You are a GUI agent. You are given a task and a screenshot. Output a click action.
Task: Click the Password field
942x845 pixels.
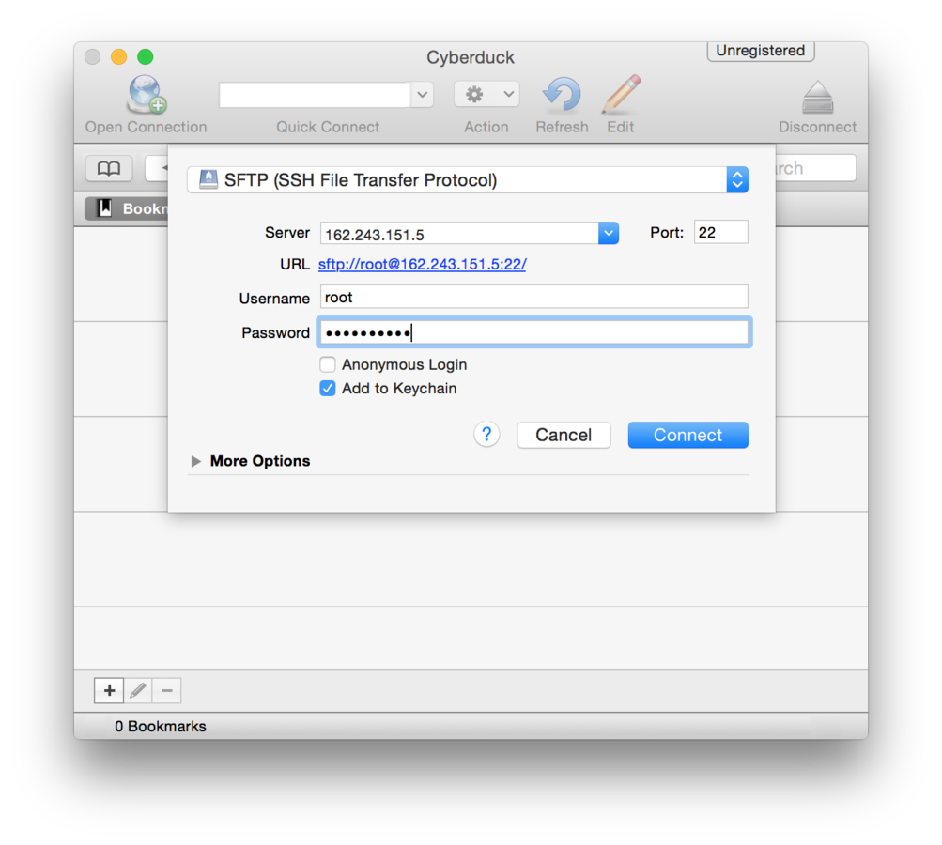pos(534,332)
